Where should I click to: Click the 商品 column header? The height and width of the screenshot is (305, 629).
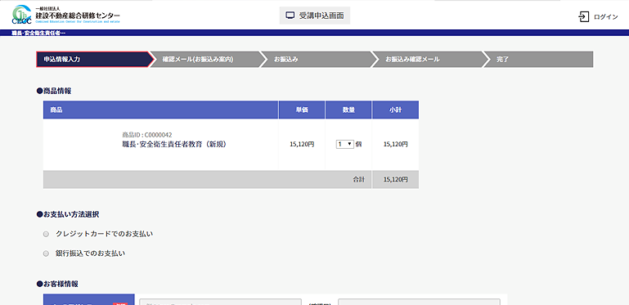[x=160, y=110]
